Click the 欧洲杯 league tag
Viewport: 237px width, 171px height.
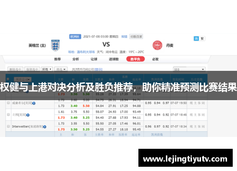pyautogui.click(x=75, y=36)
